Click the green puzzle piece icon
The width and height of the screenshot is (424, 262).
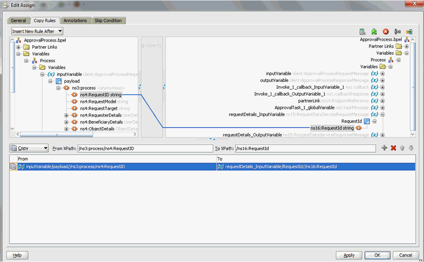click(x=374, y=32)
